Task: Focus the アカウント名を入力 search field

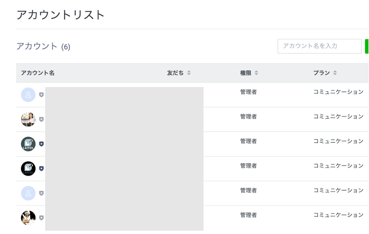Action: [320, 46]
